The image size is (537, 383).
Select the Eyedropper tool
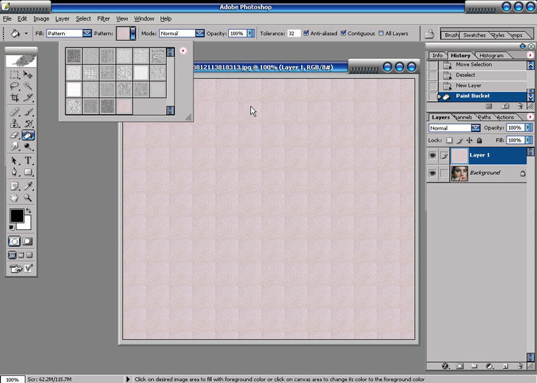(x=28, y=186)
